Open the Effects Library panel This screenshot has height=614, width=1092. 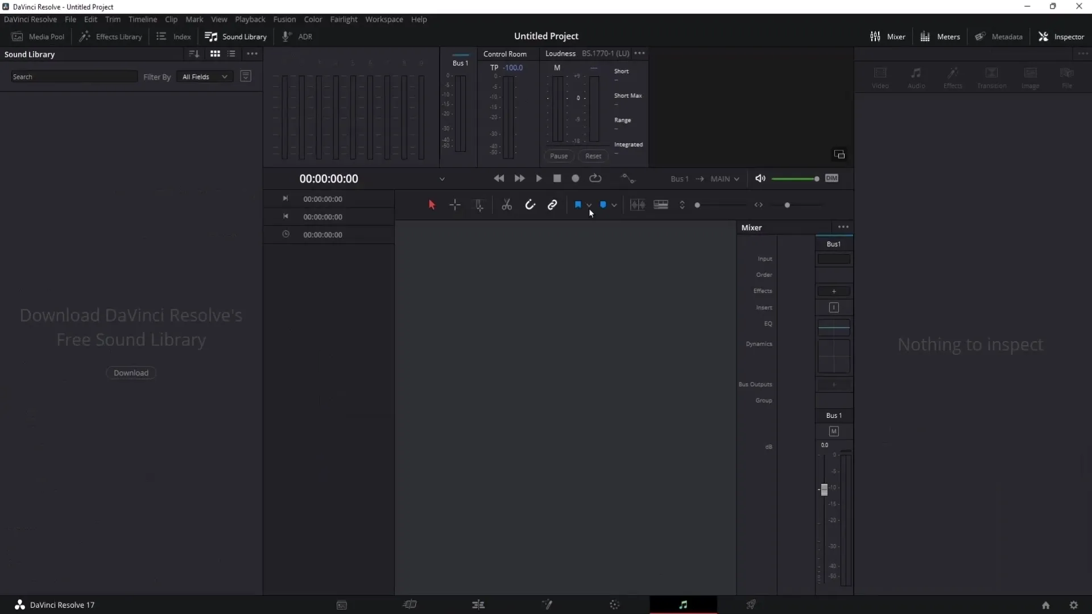[x=111, y=36]
